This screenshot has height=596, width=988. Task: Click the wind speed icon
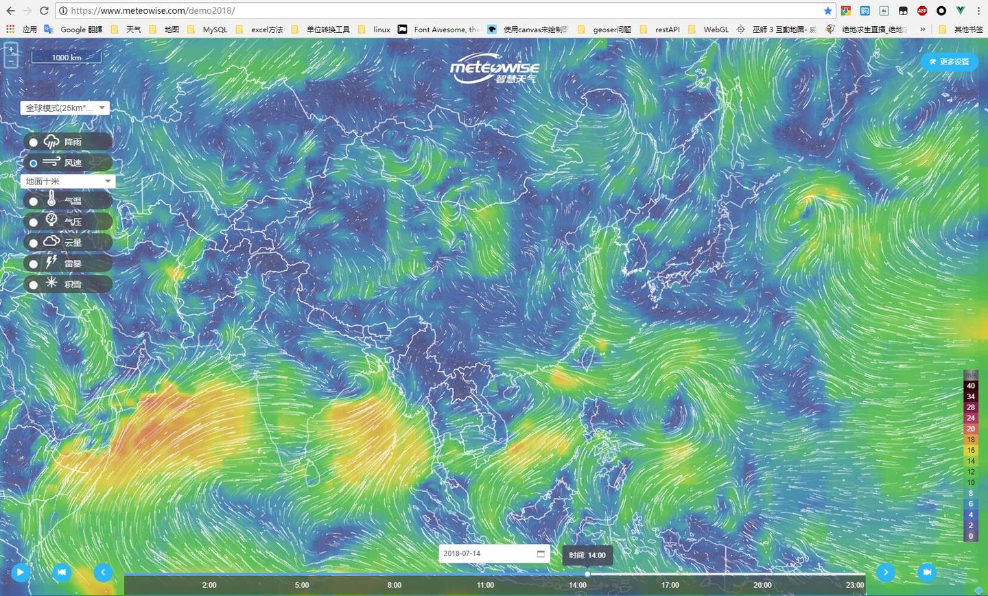coord(51,162)
